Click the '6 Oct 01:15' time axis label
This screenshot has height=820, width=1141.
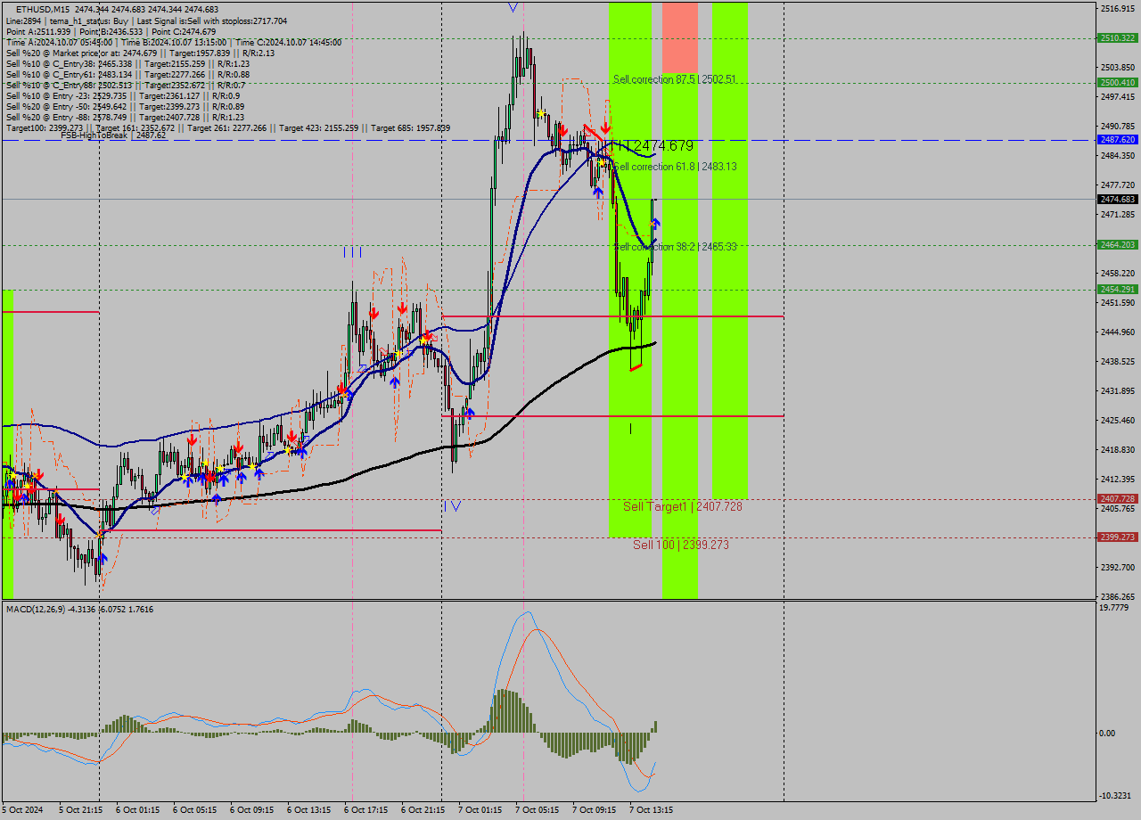pyautogui.click(x=137, y=810)
